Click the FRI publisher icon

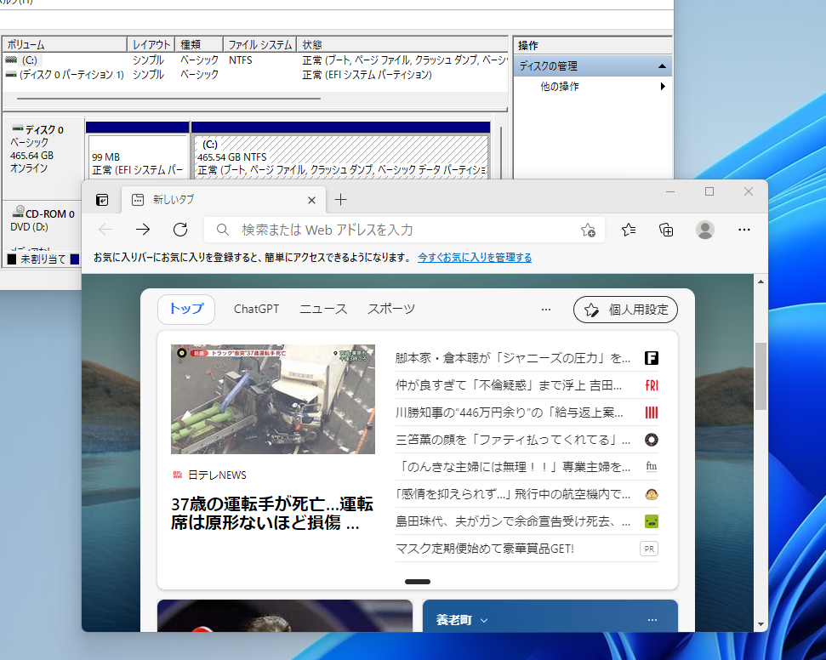coord(652,385)
